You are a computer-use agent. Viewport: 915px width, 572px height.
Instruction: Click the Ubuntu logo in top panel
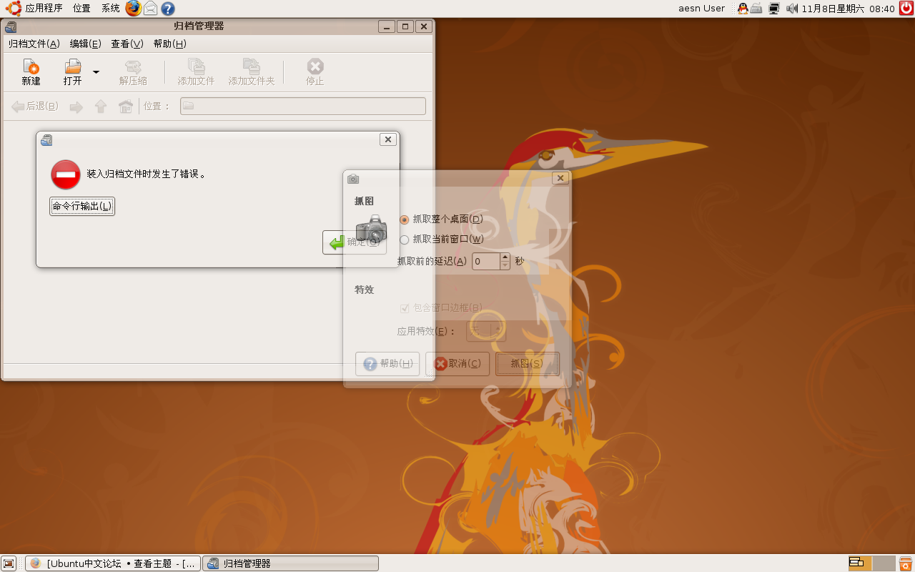coord(13,9)
